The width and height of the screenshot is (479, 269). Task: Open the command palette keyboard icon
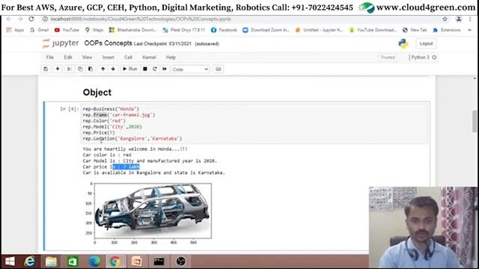(x=218, y=69)
